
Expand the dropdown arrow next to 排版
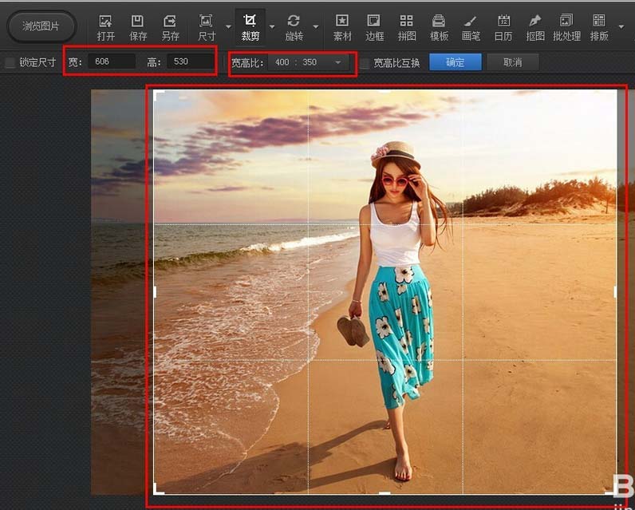620,27
